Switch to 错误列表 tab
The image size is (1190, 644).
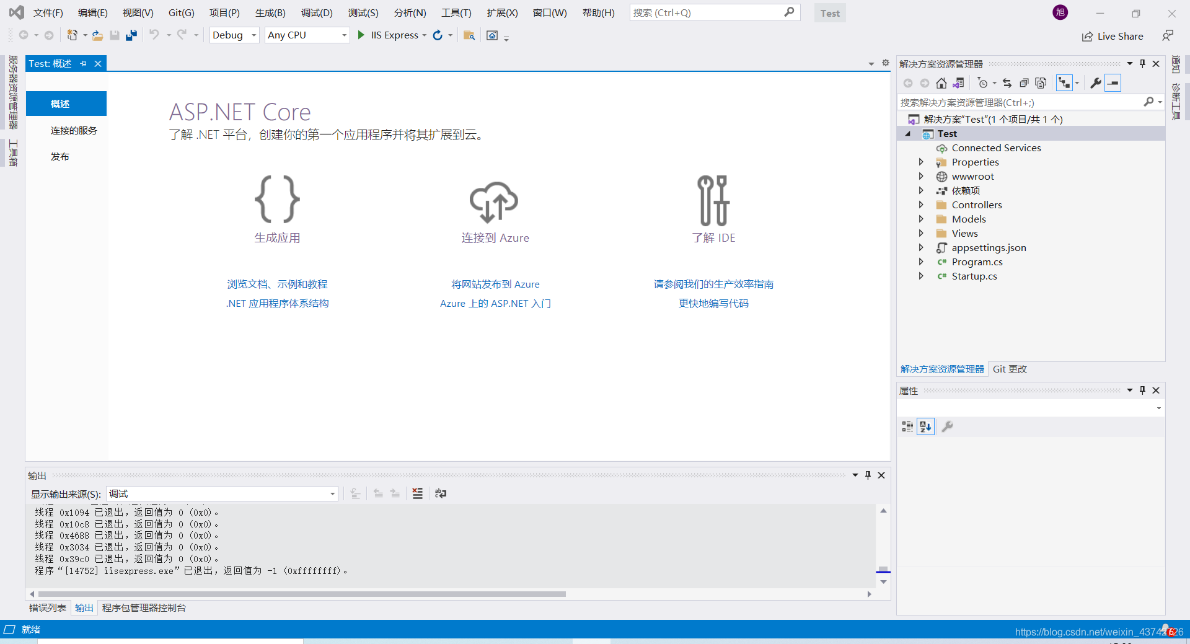tap(48, 607)
